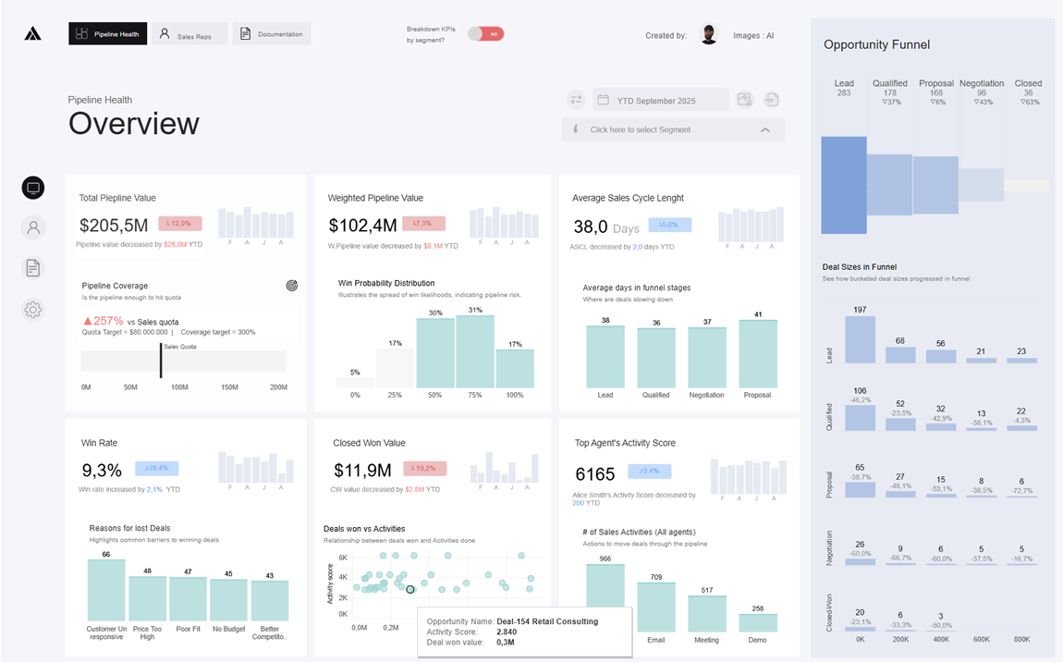The image size is (1063, 662).
Task: Click the Sales Quota marker on coverage bar
Action: [x=161, y=361]
